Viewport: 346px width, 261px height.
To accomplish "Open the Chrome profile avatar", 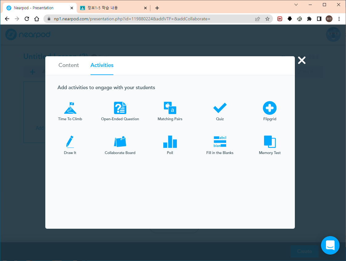I will click(329, 19).
